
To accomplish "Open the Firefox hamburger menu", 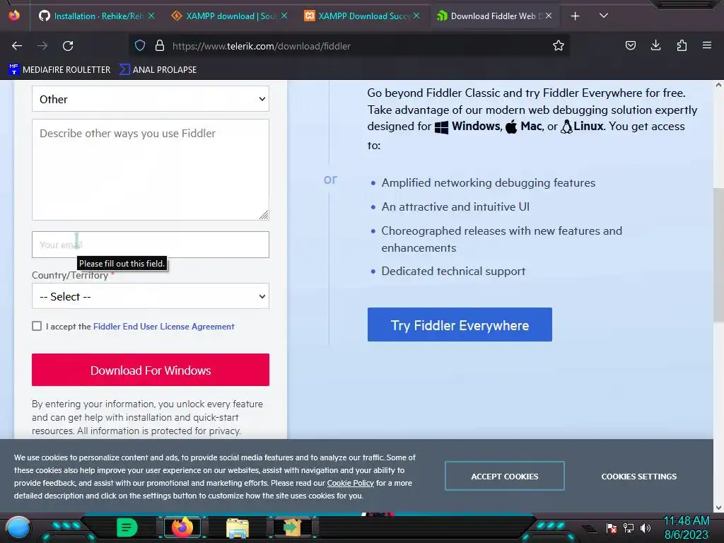I will (706, 45).
